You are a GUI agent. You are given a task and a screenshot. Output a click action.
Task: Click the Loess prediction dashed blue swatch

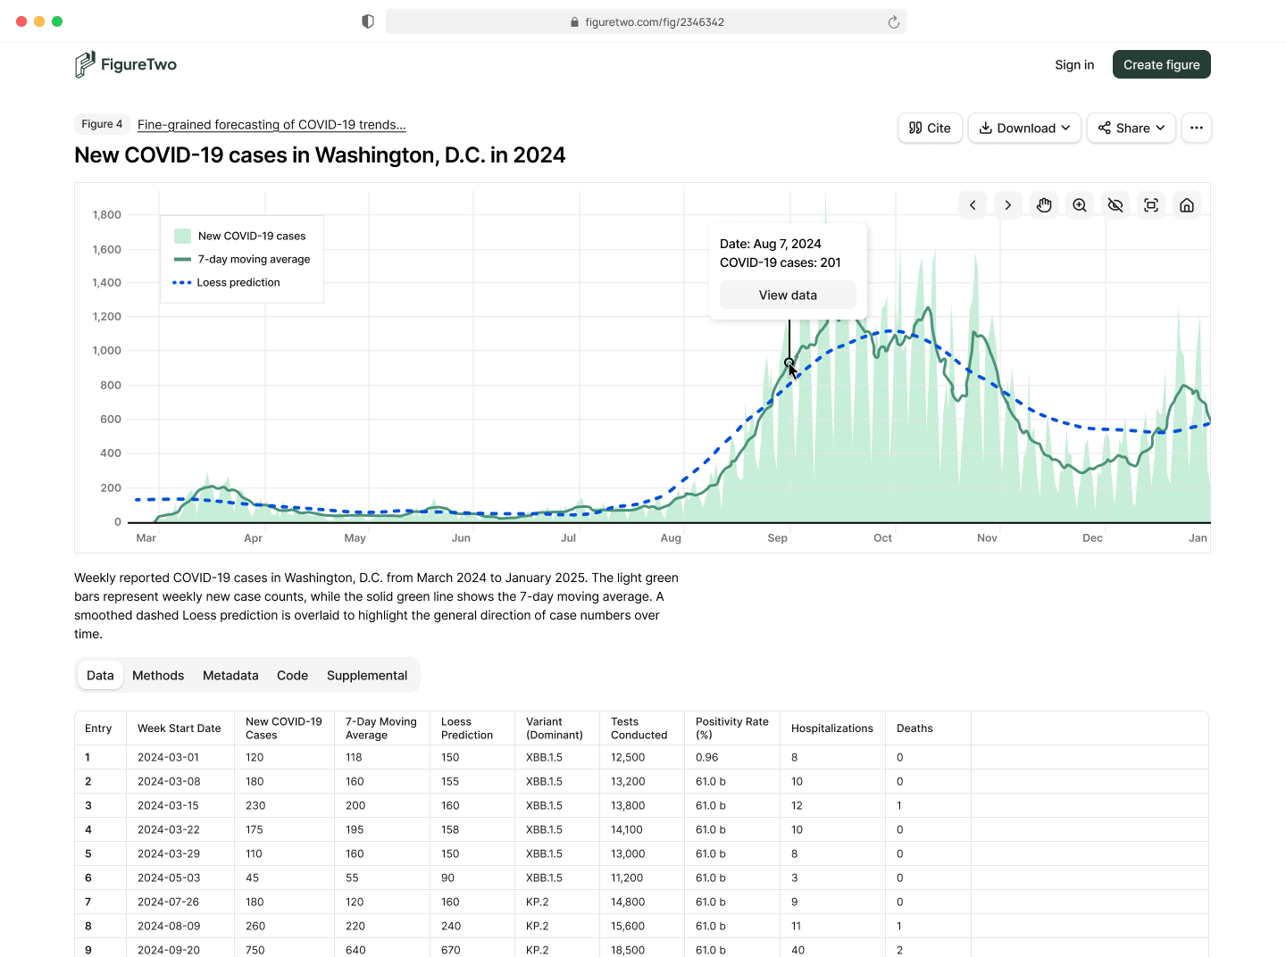(182, 282)
